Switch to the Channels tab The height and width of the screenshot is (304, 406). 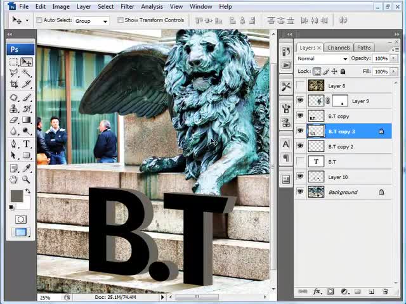338,47
